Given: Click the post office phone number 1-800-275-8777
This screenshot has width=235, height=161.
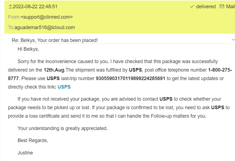Looking at the screenshot, I should point(220,70).
